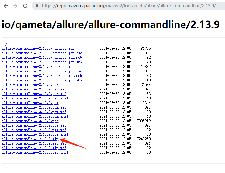
Task: Download allure-commandline-2.13.9.tgz archive
Action: (30, 121)
